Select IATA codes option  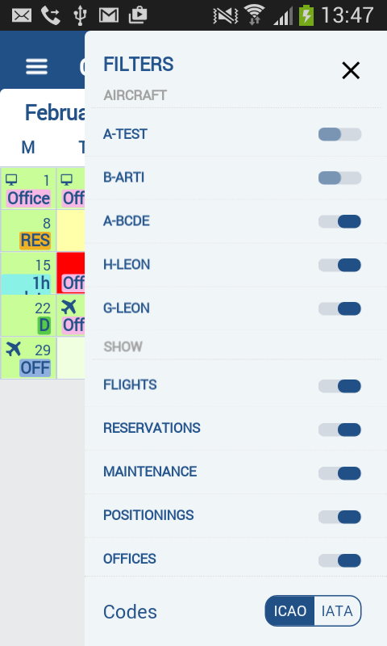coord(337,611)
